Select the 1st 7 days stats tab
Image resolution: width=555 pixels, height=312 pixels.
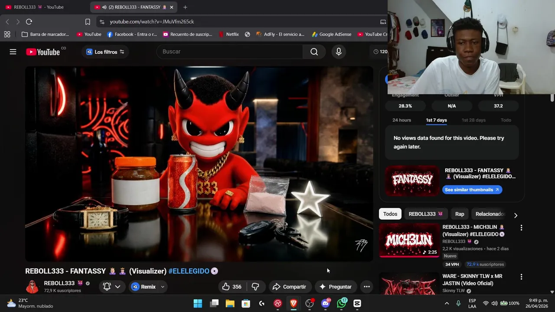[436, 120]
